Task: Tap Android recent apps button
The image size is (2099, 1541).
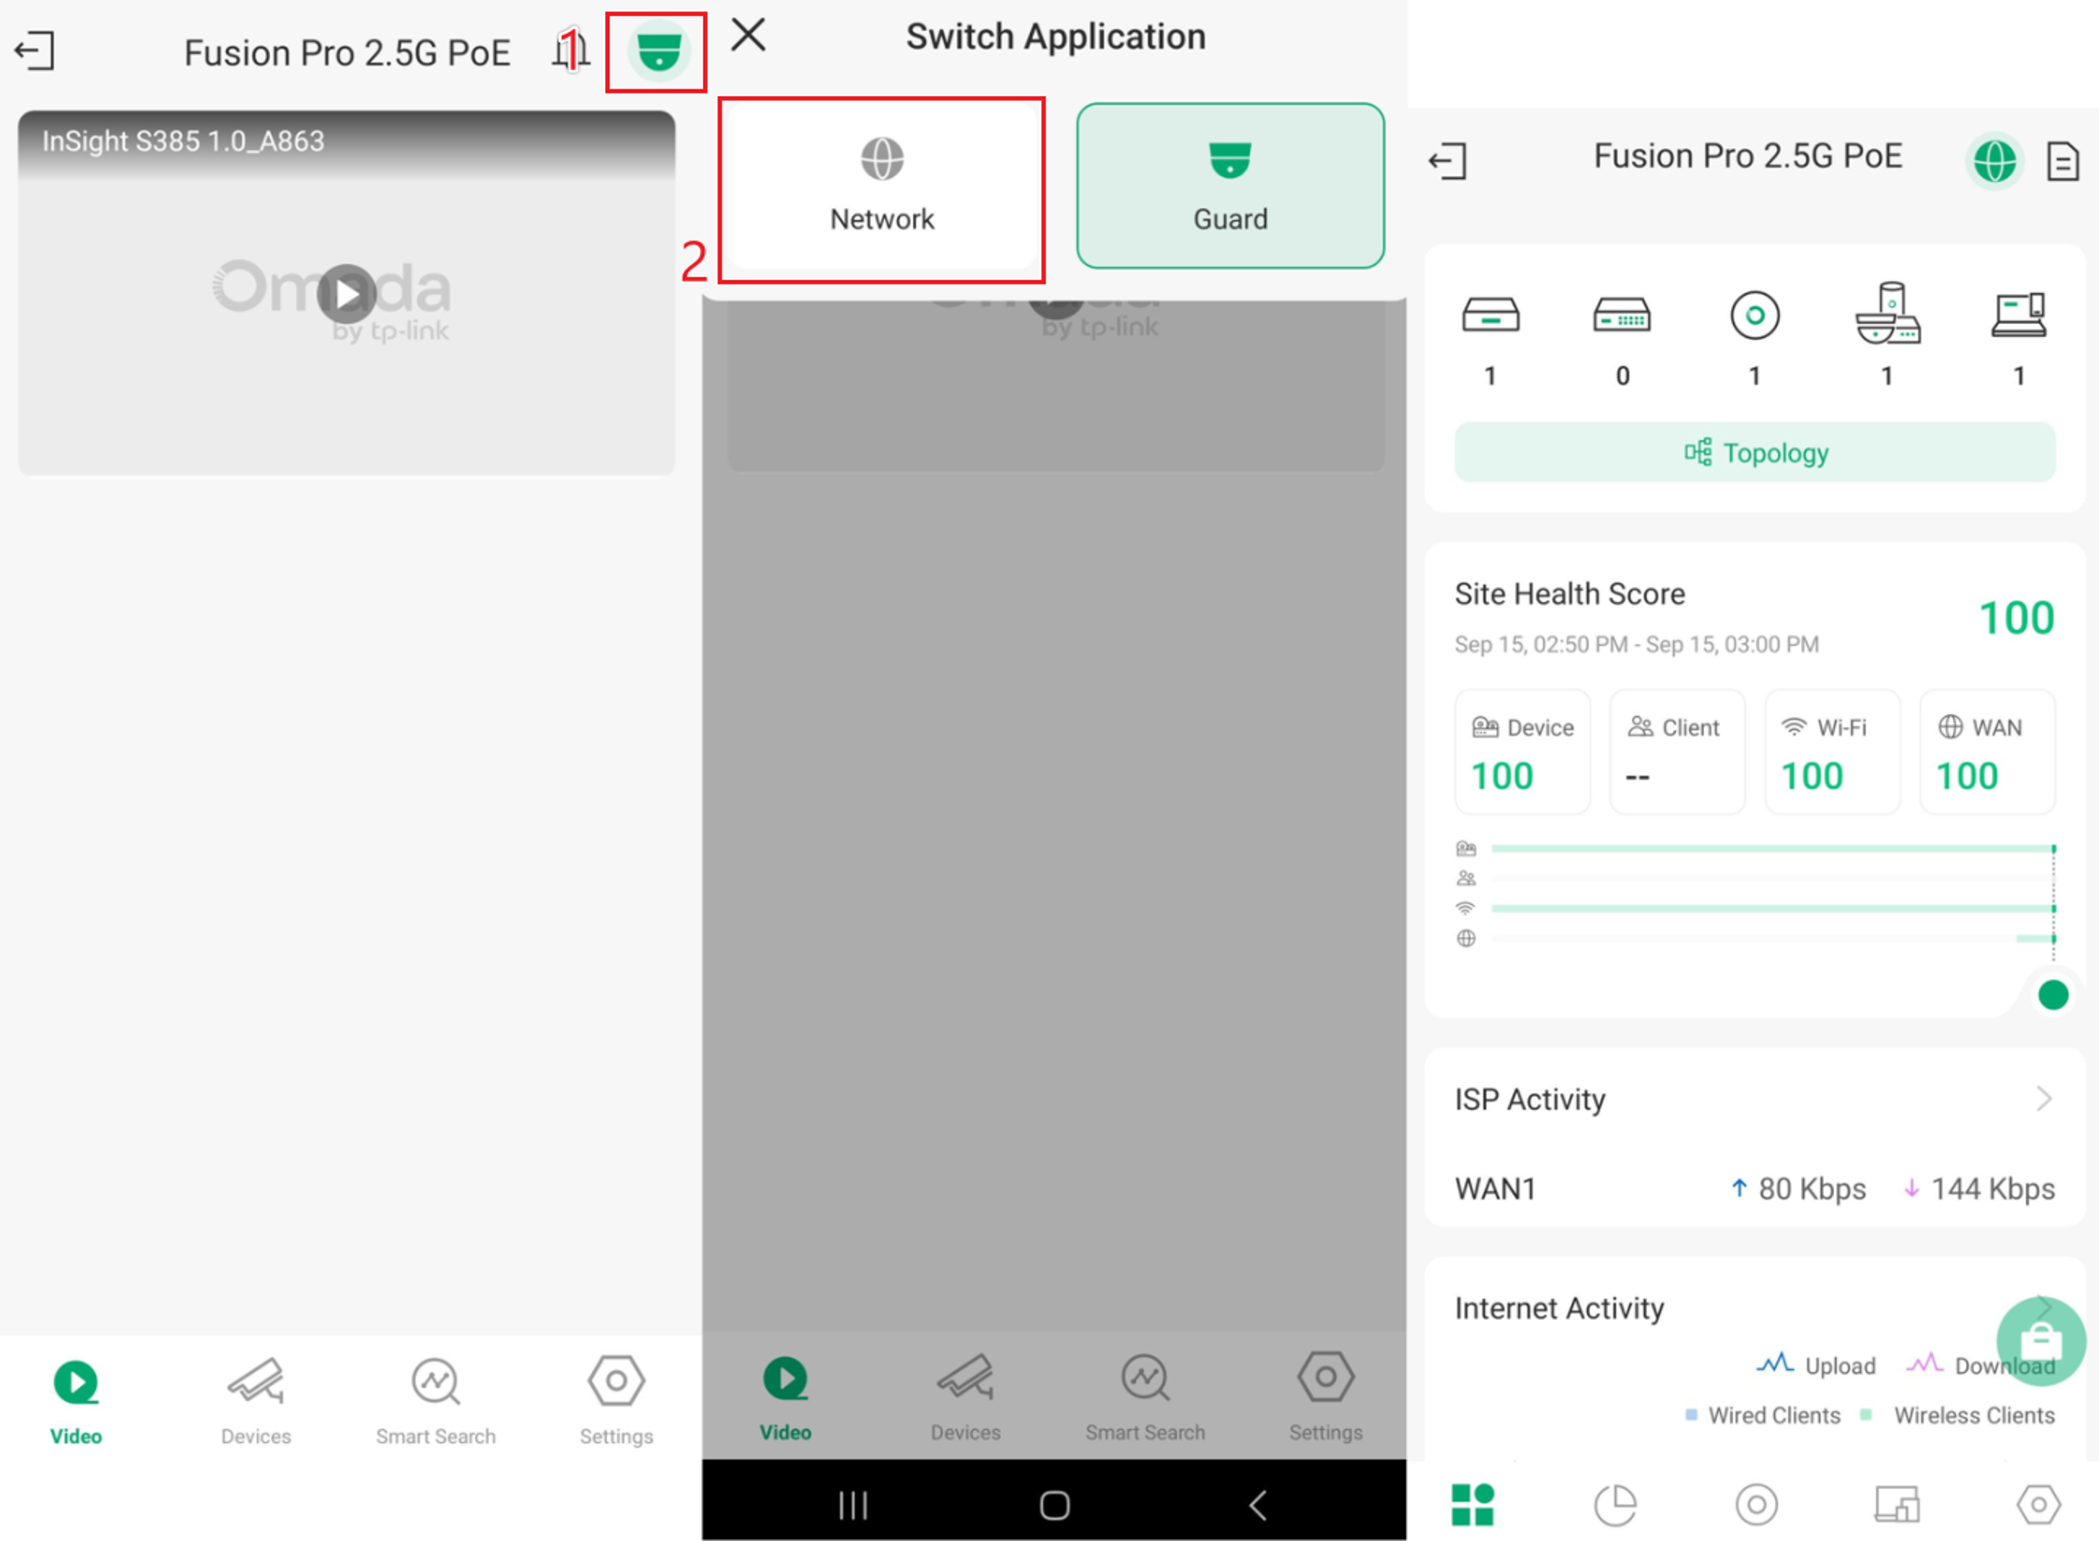Action: [852, 1505]
